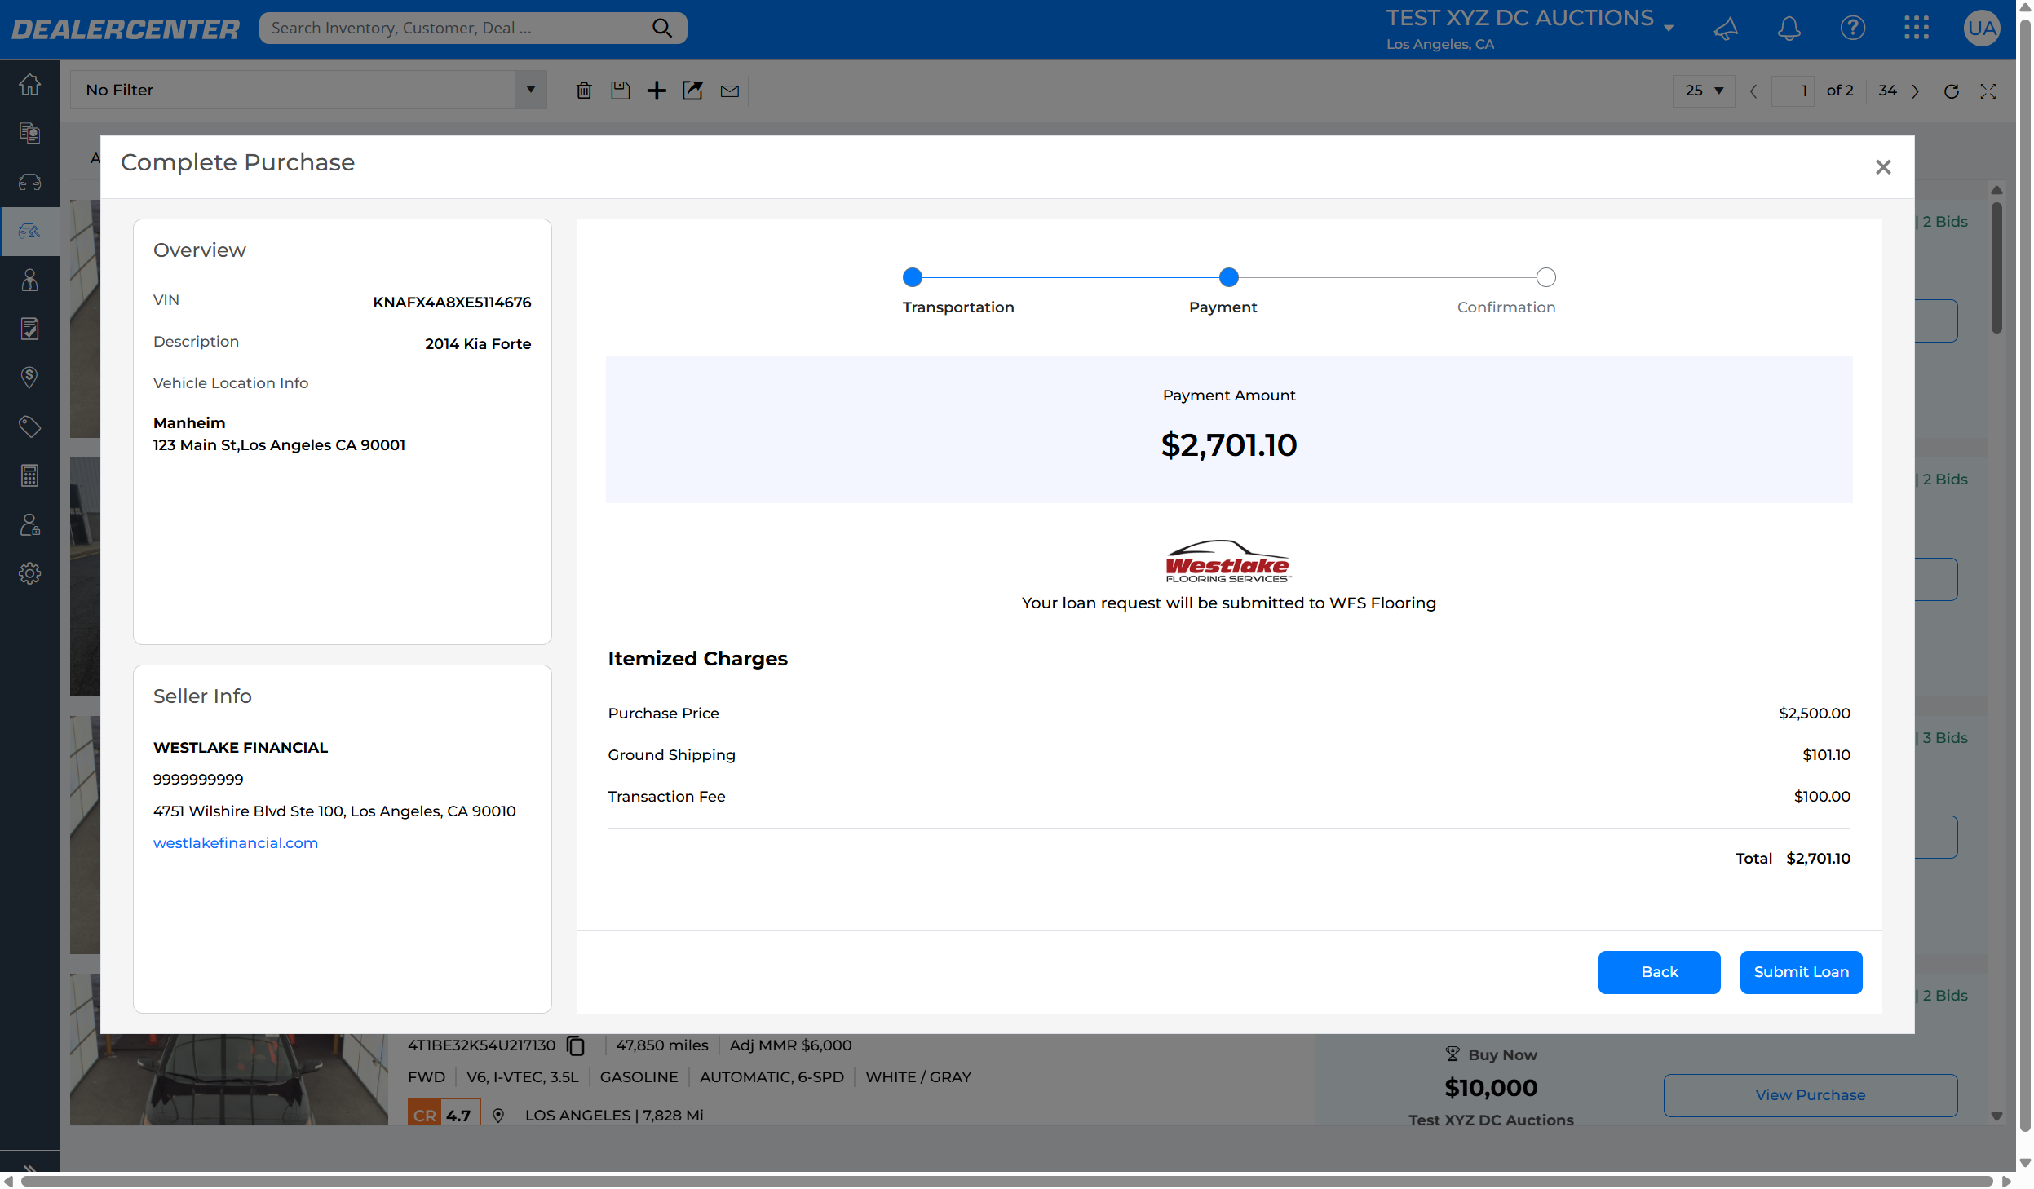
Task: Click the View Purchase button
Action: [1810, 1095]
